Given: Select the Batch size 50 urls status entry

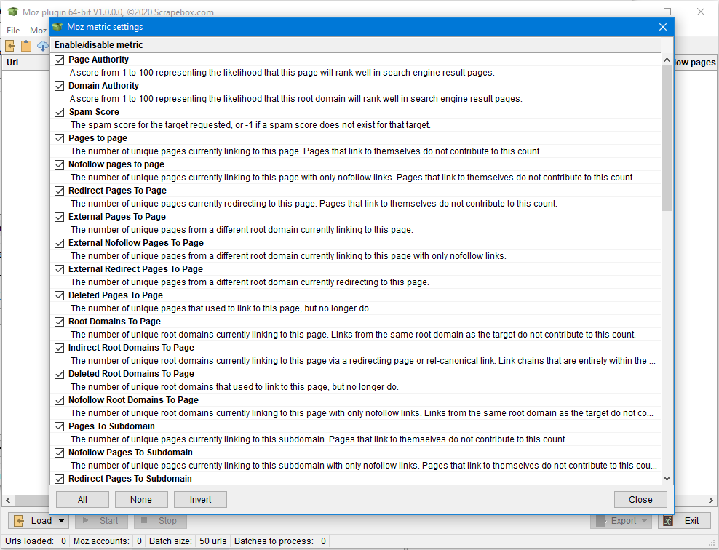Looking at the screenshot, I should pyautogui.click(x=188, y=541).
